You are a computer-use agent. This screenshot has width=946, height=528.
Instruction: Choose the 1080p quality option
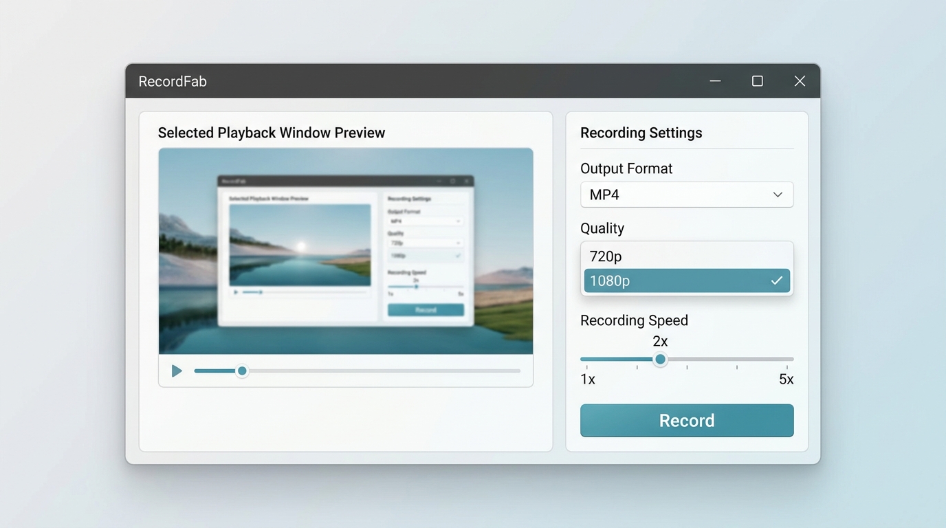coord(687,280)
